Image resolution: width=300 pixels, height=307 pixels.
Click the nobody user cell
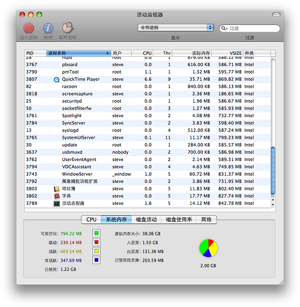pos(120,152)
